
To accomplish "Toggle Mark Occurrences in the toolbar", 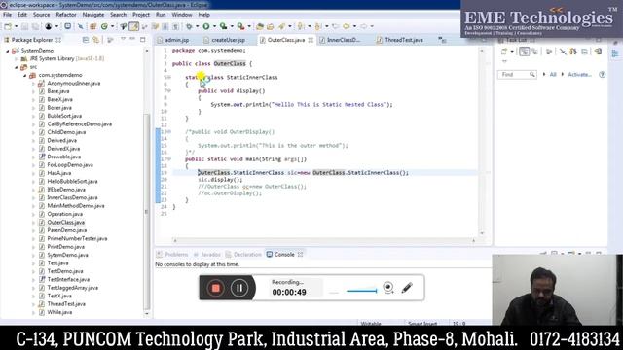I will click(x=134, y=26).
